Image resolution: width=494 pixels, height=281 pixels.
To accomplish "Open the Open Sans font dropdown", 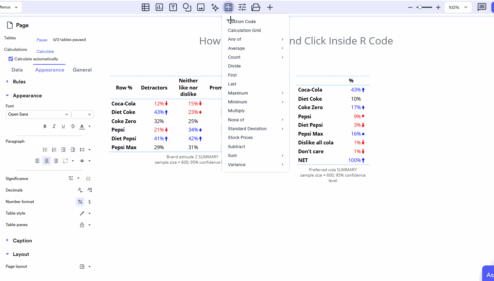I will (38, 114).
